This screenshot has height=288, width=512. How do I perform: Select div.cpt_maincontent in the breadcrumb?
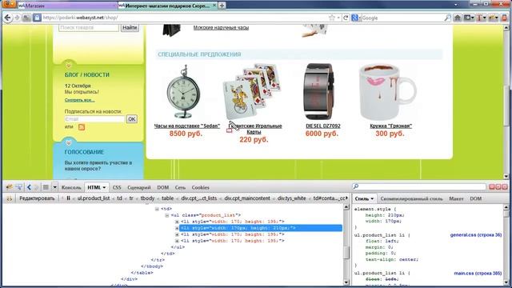coord(247,198)
